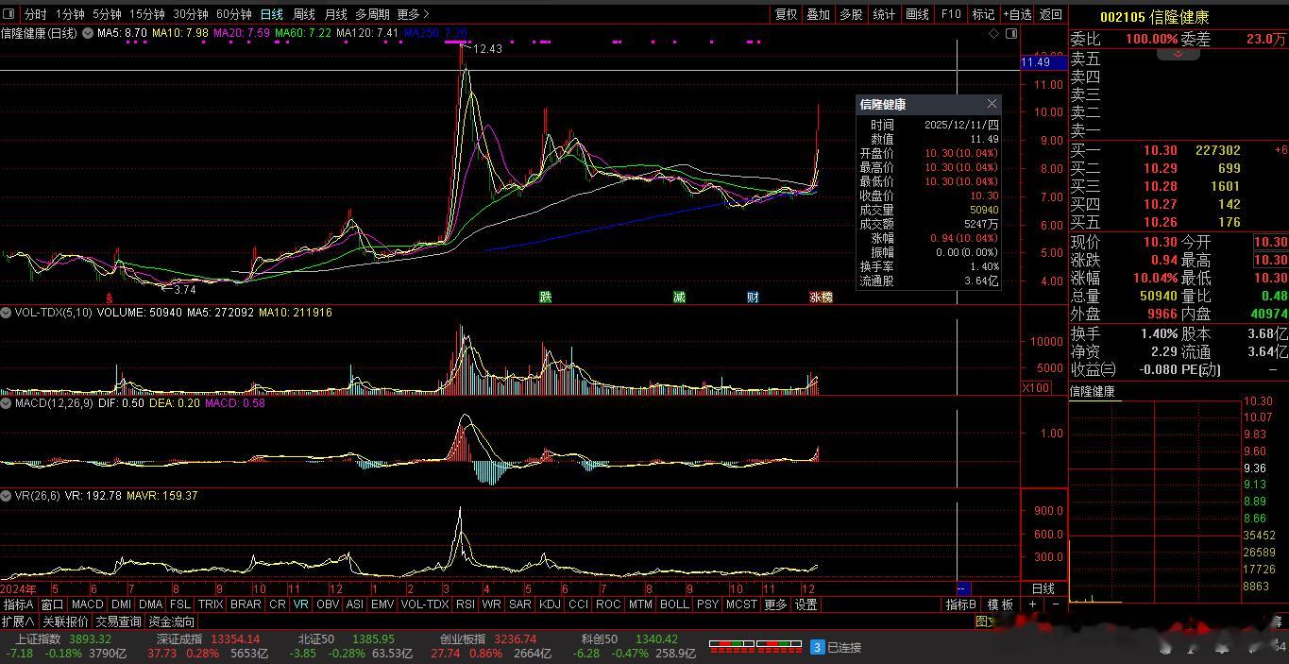Click the 财 event marker on the chart
1289x664 pixels.
(x=753, y=297)
